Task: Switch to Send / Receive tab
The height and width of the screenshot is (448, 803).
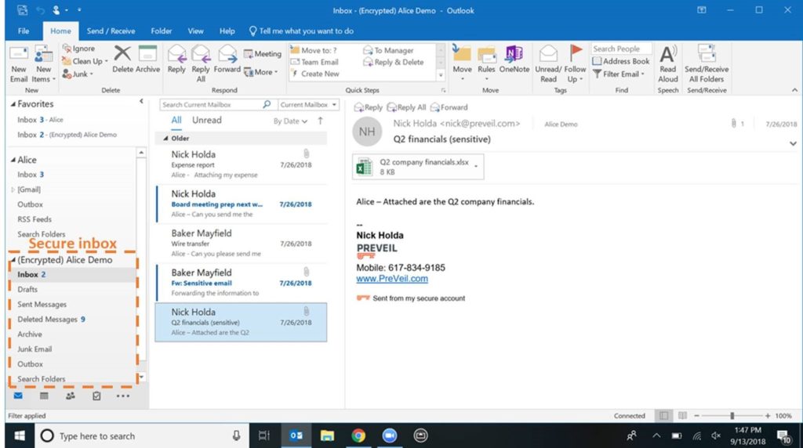Action: click(111, 31)
